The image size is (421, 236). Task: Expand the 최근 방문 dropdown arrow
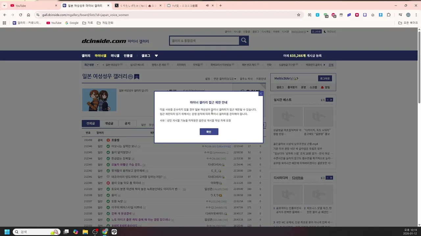click(98, 65)
